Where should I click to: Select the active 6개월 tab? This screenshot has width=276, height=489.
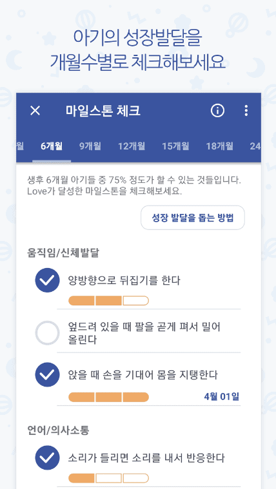point(52,146)
